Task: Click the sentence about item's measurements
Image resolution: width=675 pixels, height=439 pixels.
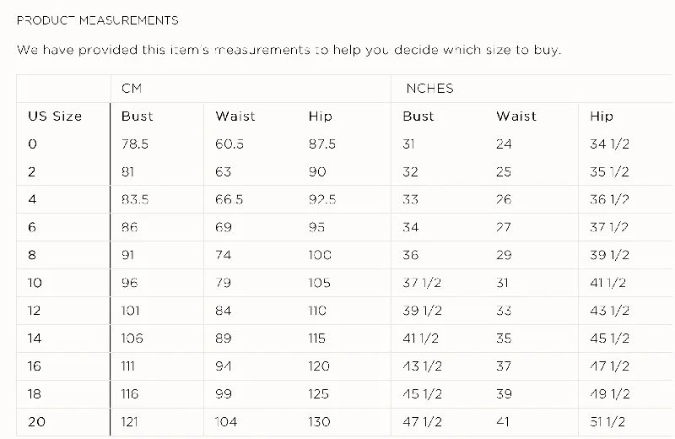Action: coord(289,50)
